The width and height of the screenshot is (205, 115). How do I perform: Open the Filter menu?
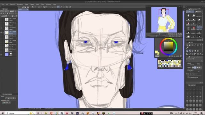tap(43, 4)
